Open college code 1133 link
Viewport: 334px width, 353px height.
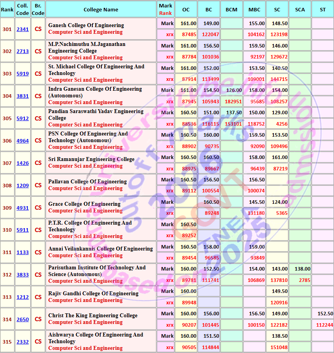point(22,252)
